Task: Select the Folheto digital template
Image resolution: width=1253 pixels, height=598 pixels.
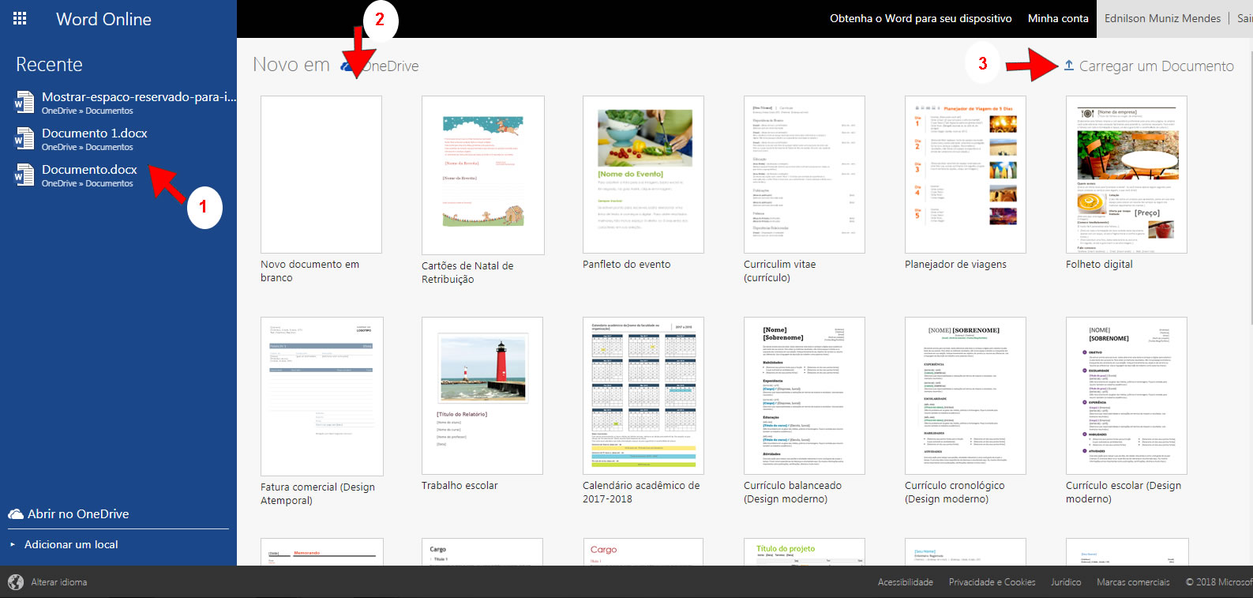Action: pos(1127,175)
